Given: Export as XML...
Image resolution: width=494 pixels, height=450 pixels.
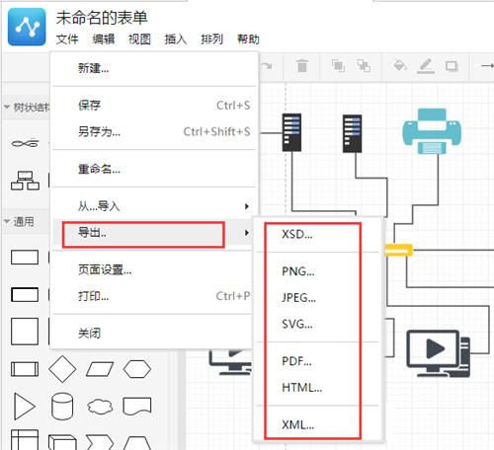Looking at the screenshot, I should (x=318, y=424).
